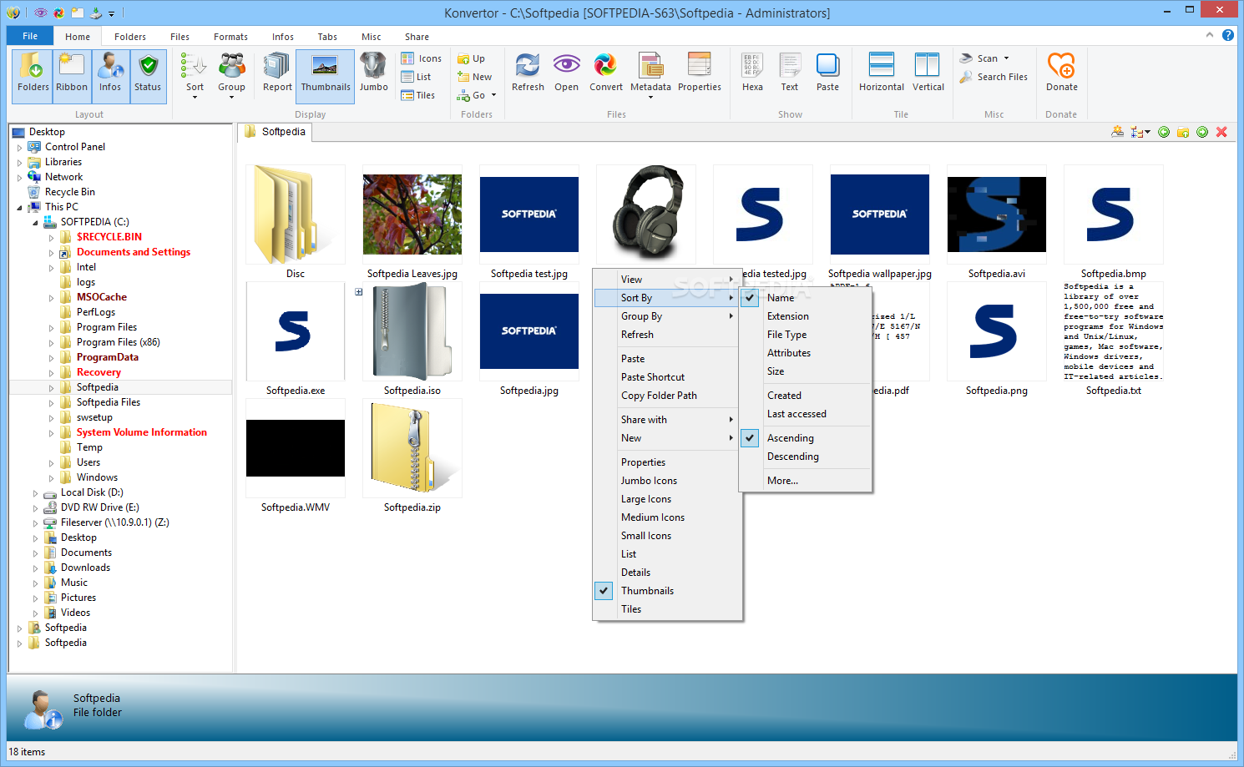Screen dimensions: 1244x767
Task: Open the File menu
Action: 30,36
